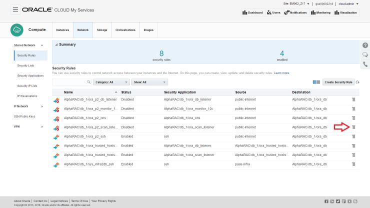The image size is (370, 208).
Task: Open the help question mark icon
Action: [365, 45]
